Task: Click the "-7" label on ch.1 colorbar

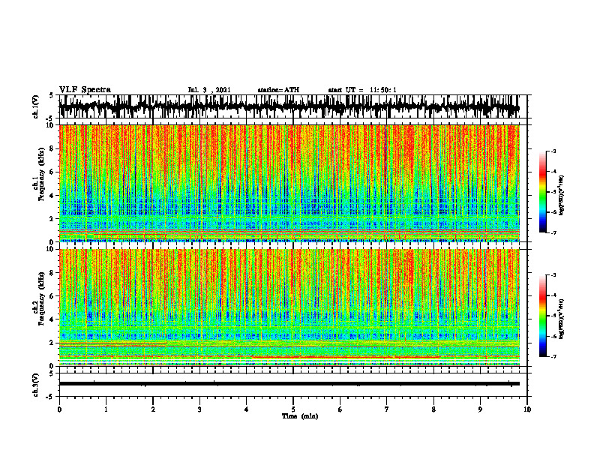Action: (553, 232)
